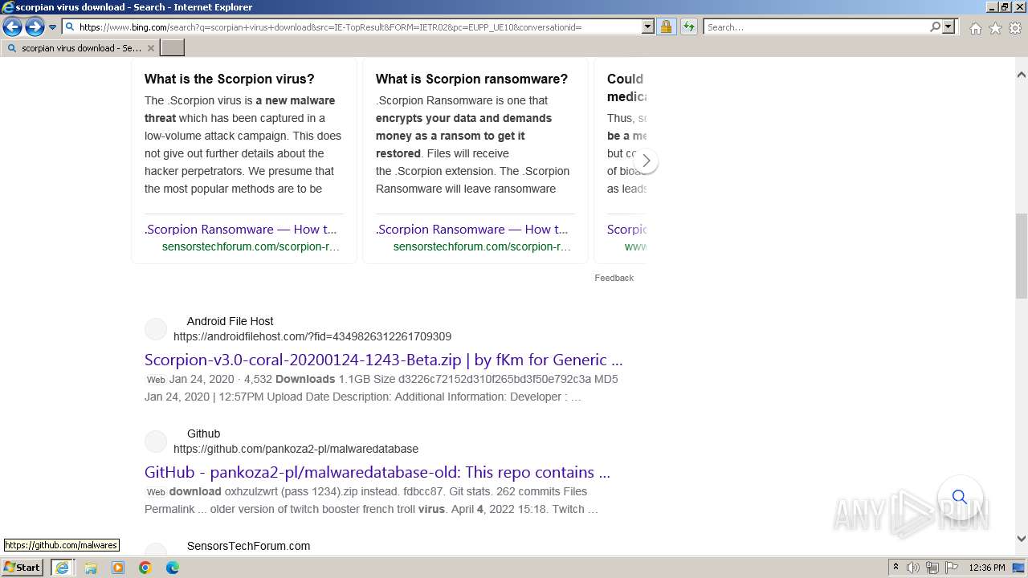Click the magnifier in the Search box

pos(935,27)
